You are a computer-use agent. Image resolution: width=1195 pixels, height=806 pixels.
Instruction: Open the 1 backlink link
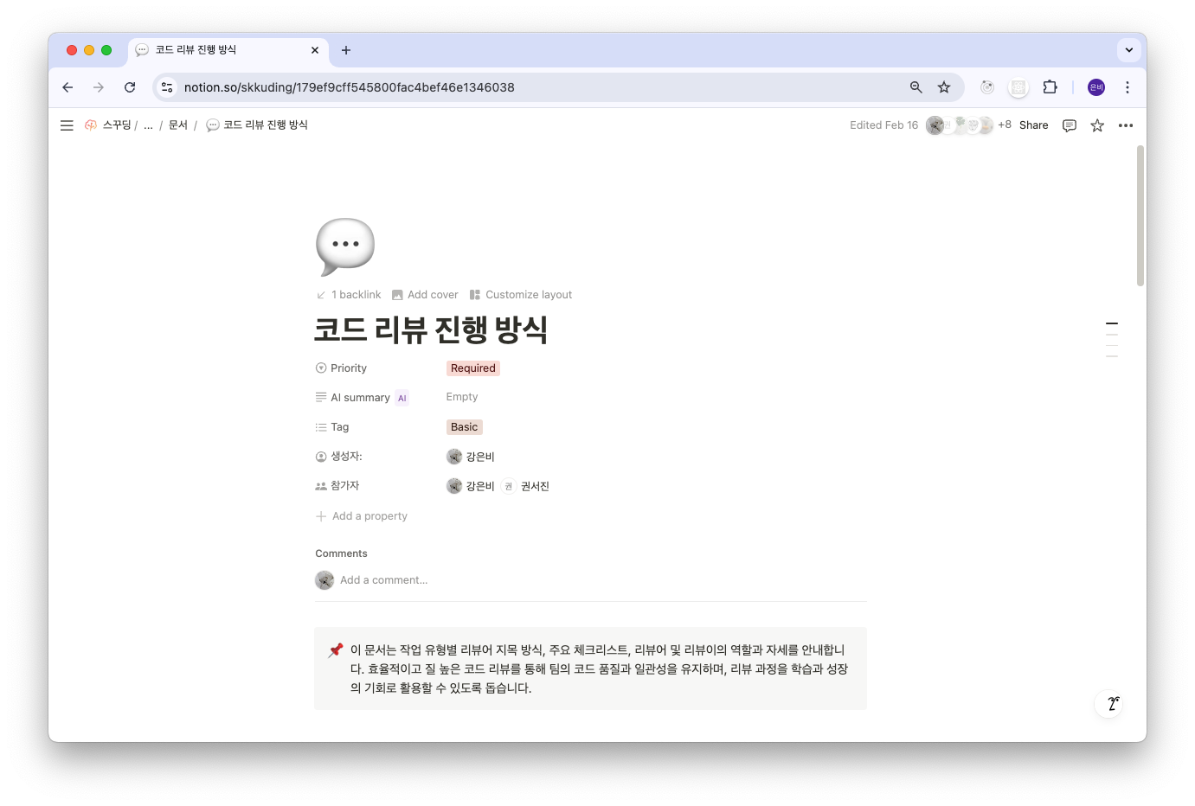(x=349, y=295)
